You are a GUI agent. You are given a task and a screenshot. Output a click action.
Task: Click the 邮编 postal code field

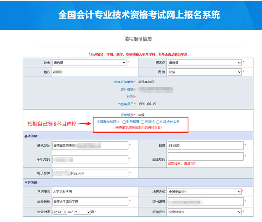[x=205, y=145]
